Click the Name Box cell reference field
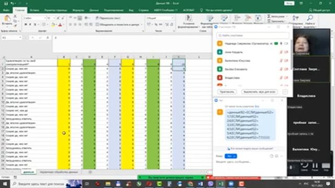Image resolution: width=335 pixels, height=188 pixels. pos(12,38)
